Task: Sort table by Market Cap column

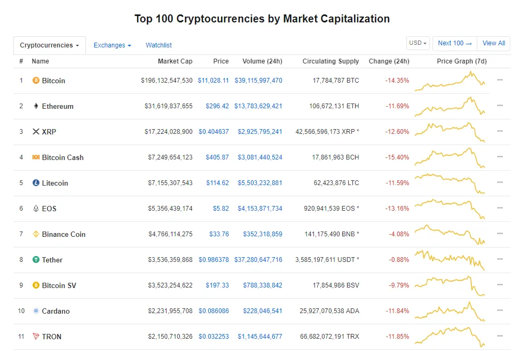Action: (175, 61)
